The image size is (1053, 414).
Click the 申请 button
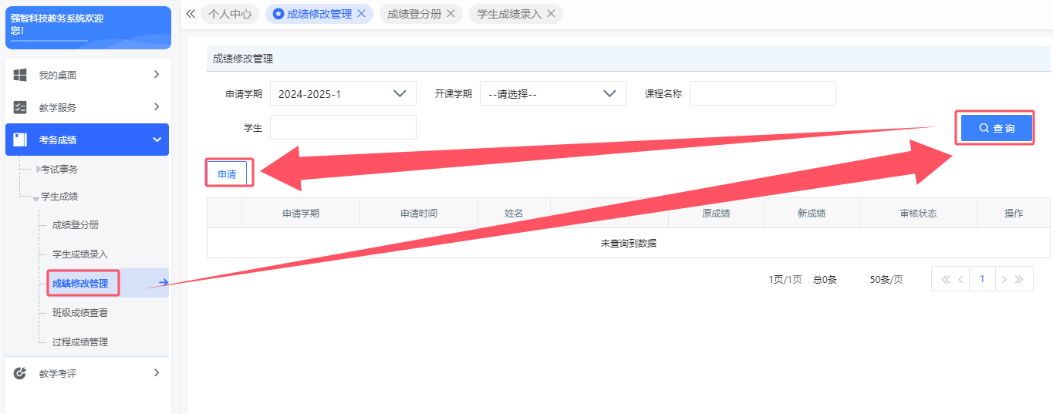(227, 174)
